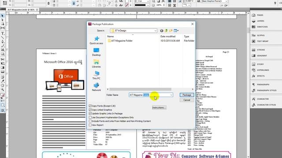282x158 pixels.
Task: Switch to the AIT Magazine.indd document tab
Action: click(x=21, y=10)
